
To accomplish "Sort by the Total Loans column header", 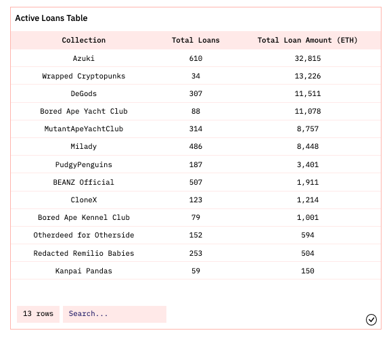I will [x=195, y=40].
